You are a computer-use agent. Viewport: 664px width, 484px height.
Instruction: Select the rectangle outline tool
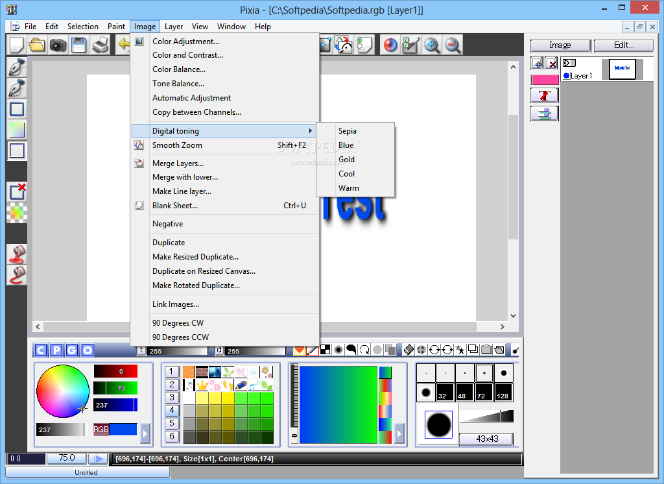point(16,109)
